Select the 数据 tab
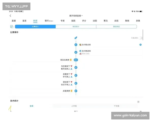152x122 pixels. (x=35, y=21)
